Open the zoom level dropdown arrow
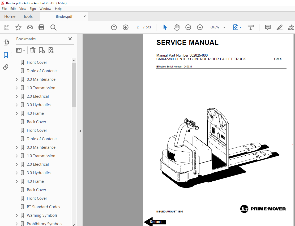Image resolution: width=295 pixels, height=226 pixels. [x=224, y=27]
